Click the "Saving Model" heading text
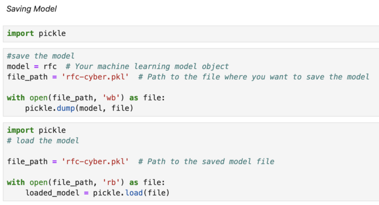379x205 pixels. (31, 9)
